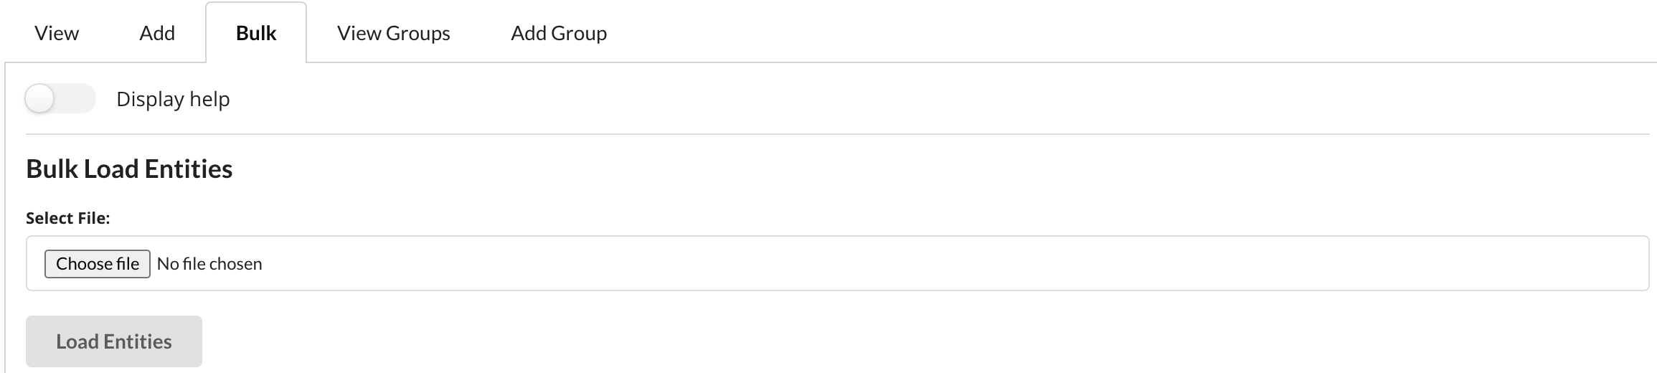Click blank panel area right of Load Entities
Image resolution: width=1657 pixels, height=373 pixels.
coord(861,341)
